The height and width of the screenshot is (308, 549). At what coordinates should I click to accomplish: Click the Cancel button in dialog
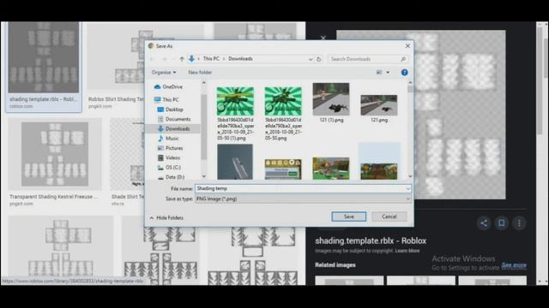pos(389,216)
